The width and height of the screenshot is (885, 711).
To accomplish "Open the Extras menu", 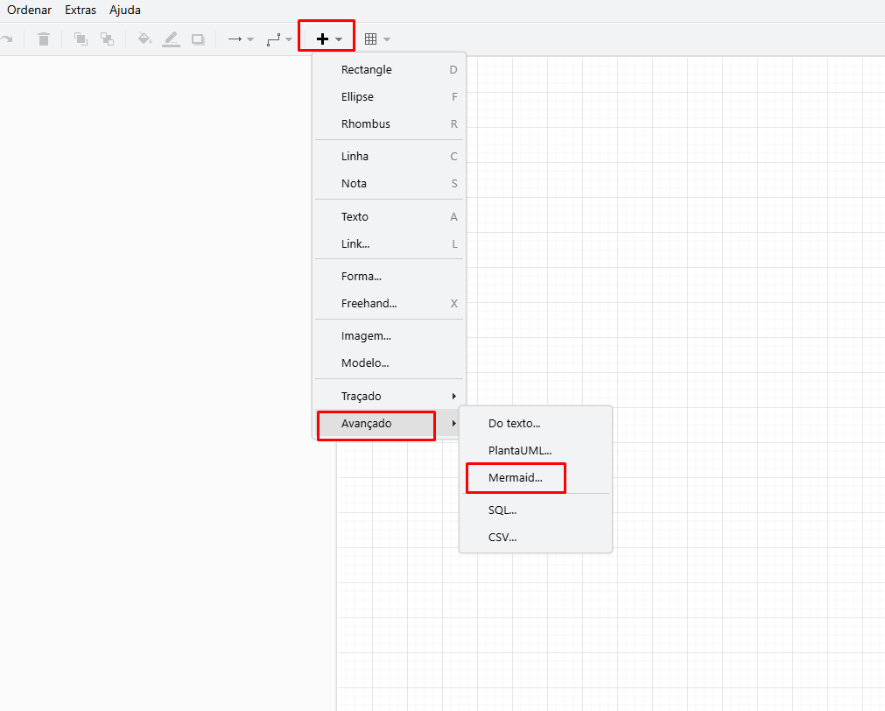I will [x=81, y=11].
